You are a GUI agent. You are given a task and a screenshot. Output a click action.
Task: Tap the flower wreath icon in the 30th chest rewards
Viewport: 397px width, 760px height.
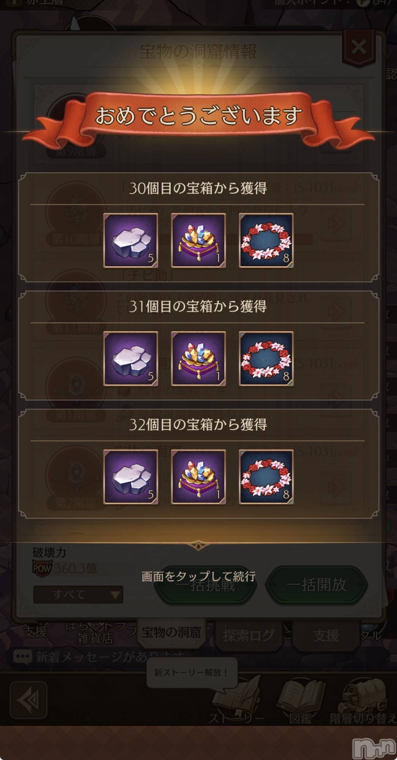266,241
